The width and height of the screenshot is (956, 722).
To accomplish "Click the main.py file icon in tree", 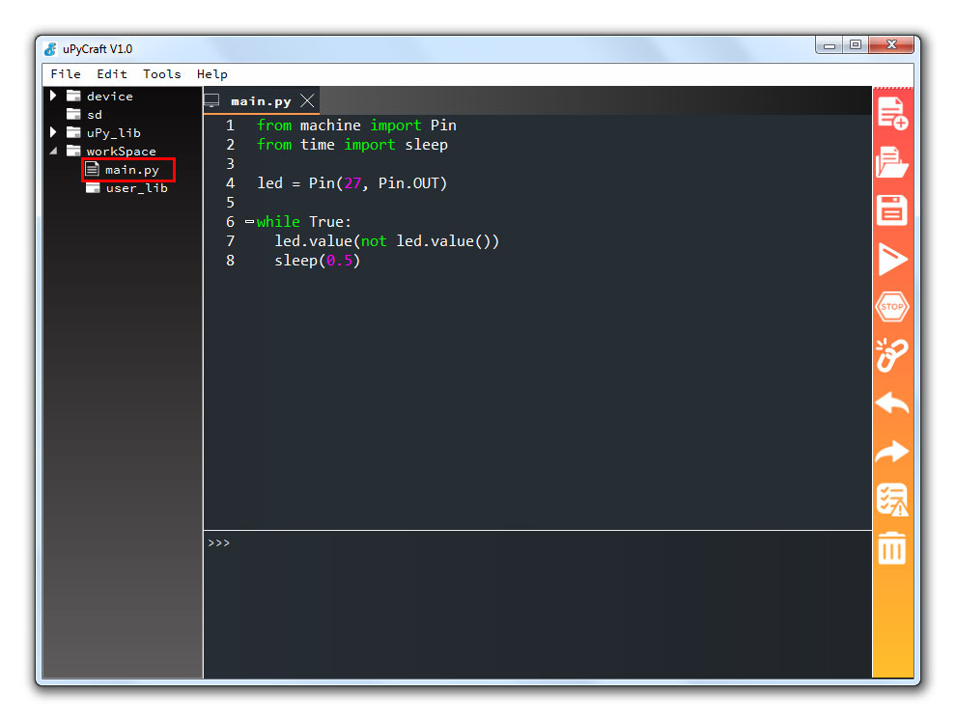I will click(92, 169).
